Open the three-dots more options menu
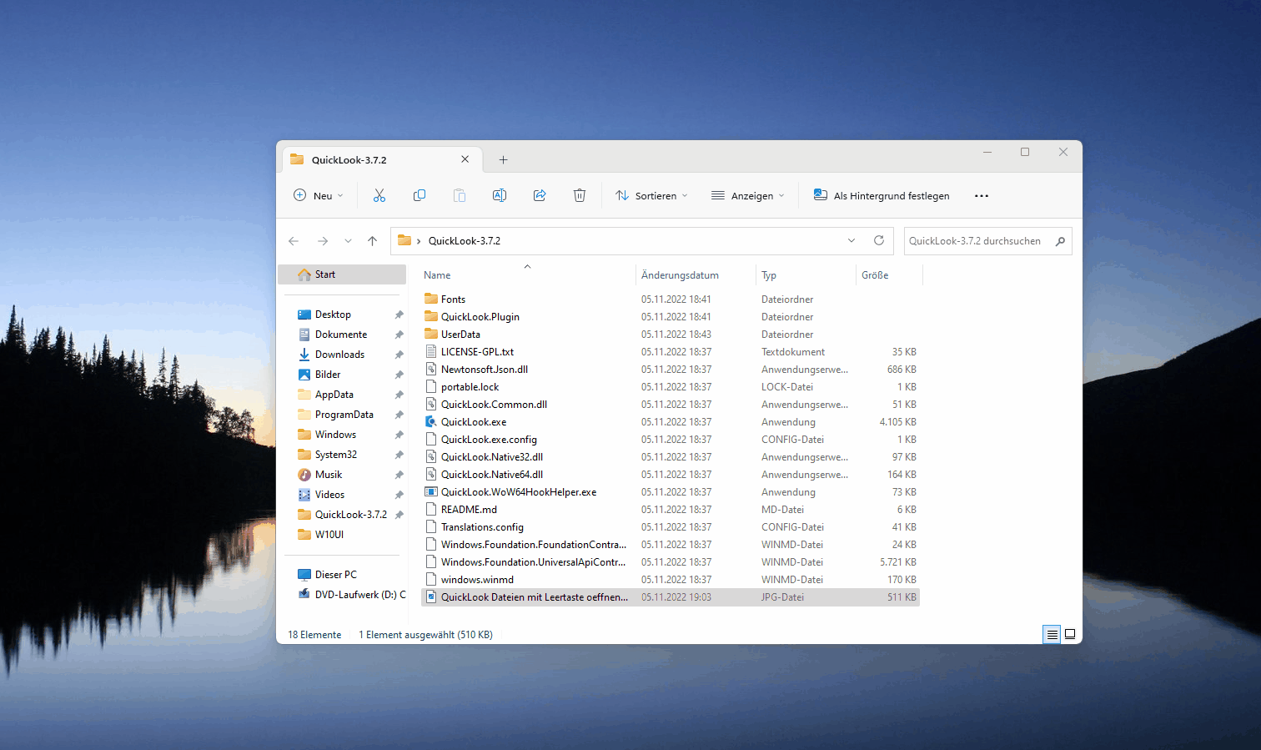The width and height of the screenshot is (1261, 750). [x=982, y=196]
